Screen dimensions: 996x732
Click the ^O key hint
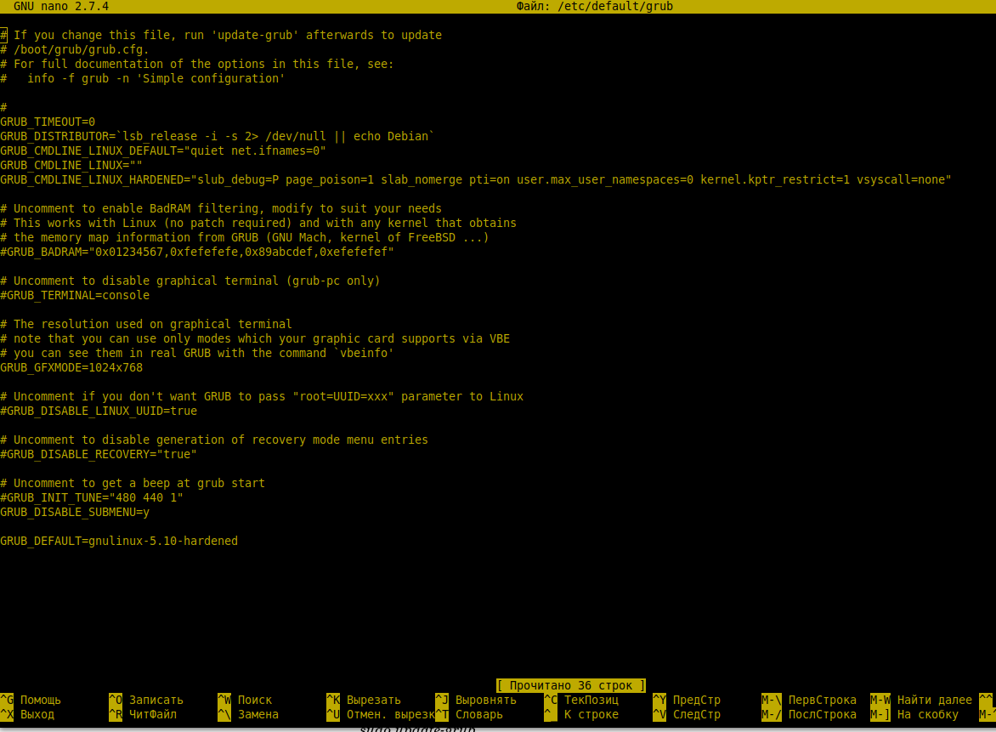[x=116, y=700]
